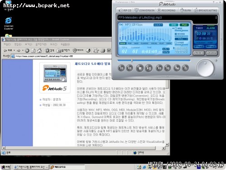
Task: Click the JetAudio 5 thumbnail on the webpage
Action: point(55,78)
